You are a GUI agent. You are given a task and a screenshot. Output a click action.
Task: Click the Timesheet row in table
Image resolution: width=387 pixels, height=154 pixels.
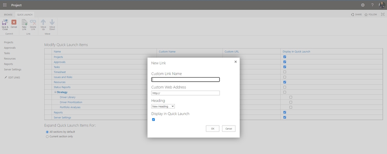pyautogui.click(x=60, y=72)
